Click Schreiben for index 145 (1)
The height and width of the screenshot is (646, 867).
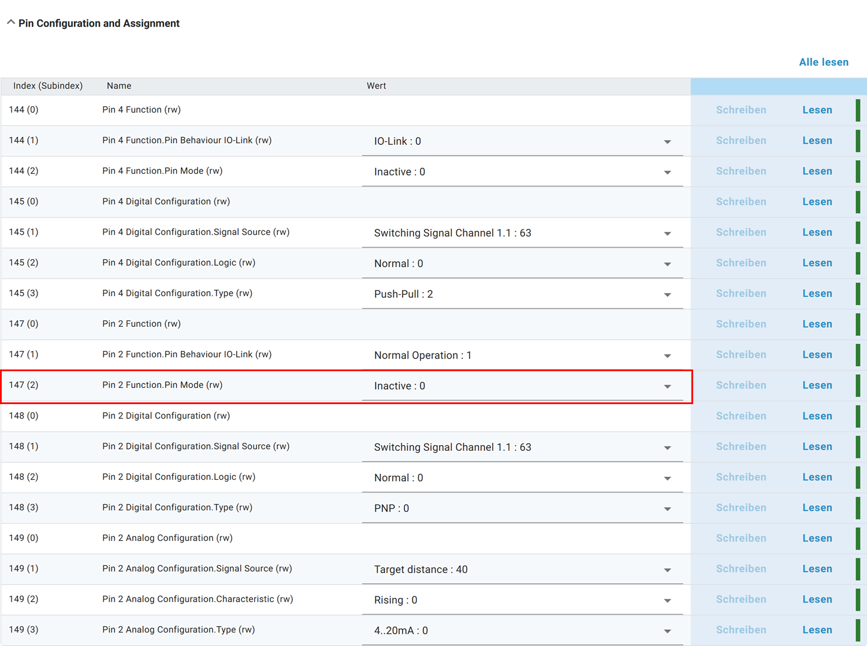click(x=741, y=233)
